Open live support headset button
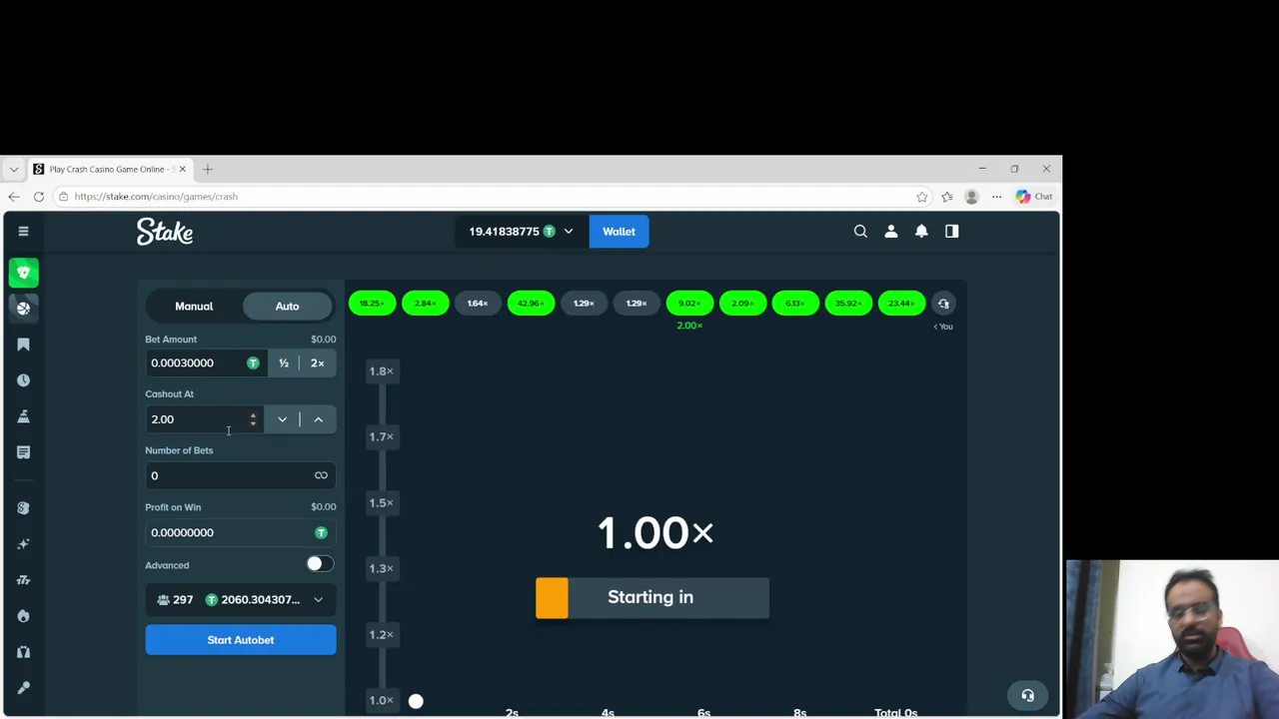The image size is (1279, 719). [1027, 695]
